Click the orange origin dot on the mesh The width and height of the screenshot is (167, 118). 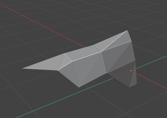click(x=131, y=71)
